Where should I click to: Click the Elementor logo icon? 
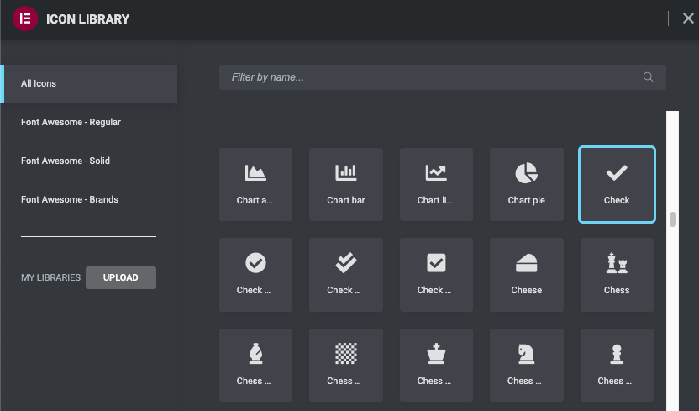(25, 18)
